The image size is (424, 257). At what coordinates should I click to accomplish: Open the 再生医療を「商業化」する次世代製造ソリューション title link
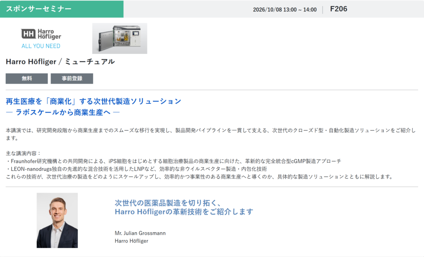[94, 101]
